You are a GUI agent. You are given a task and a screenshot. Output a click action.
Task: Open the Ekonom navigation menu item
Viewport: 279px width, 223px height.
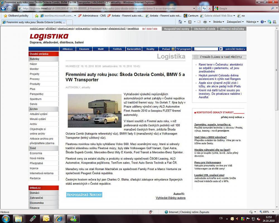pos(84,49)
